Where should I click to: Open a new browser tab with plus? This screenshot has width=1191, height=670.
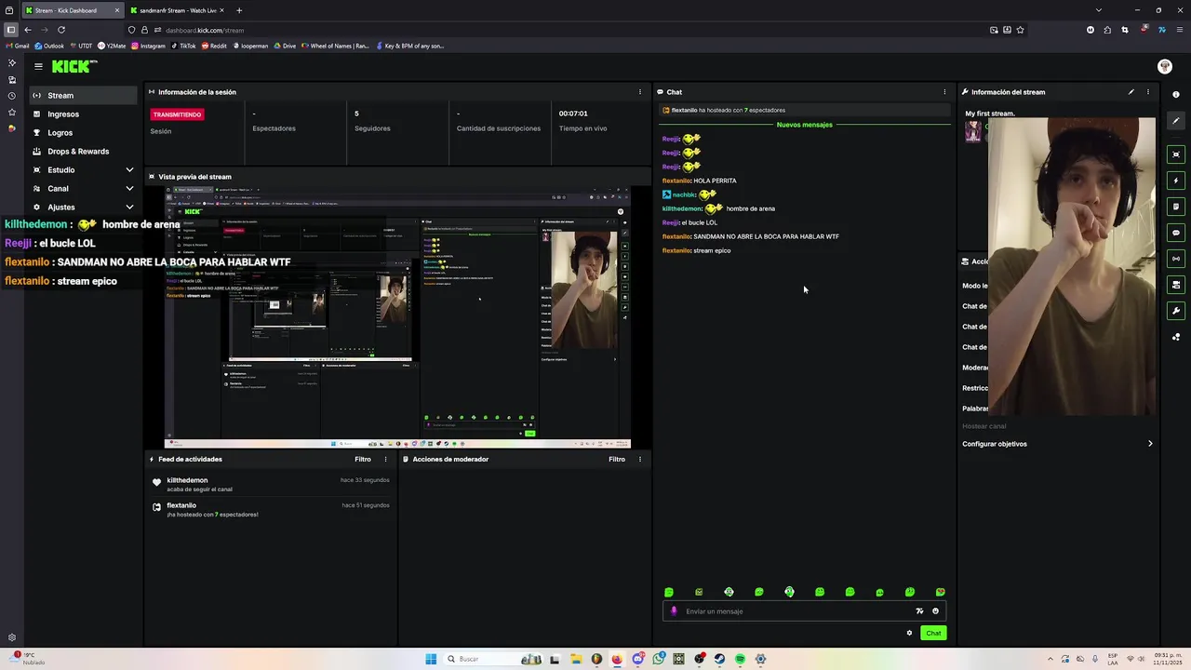(239, 10)
